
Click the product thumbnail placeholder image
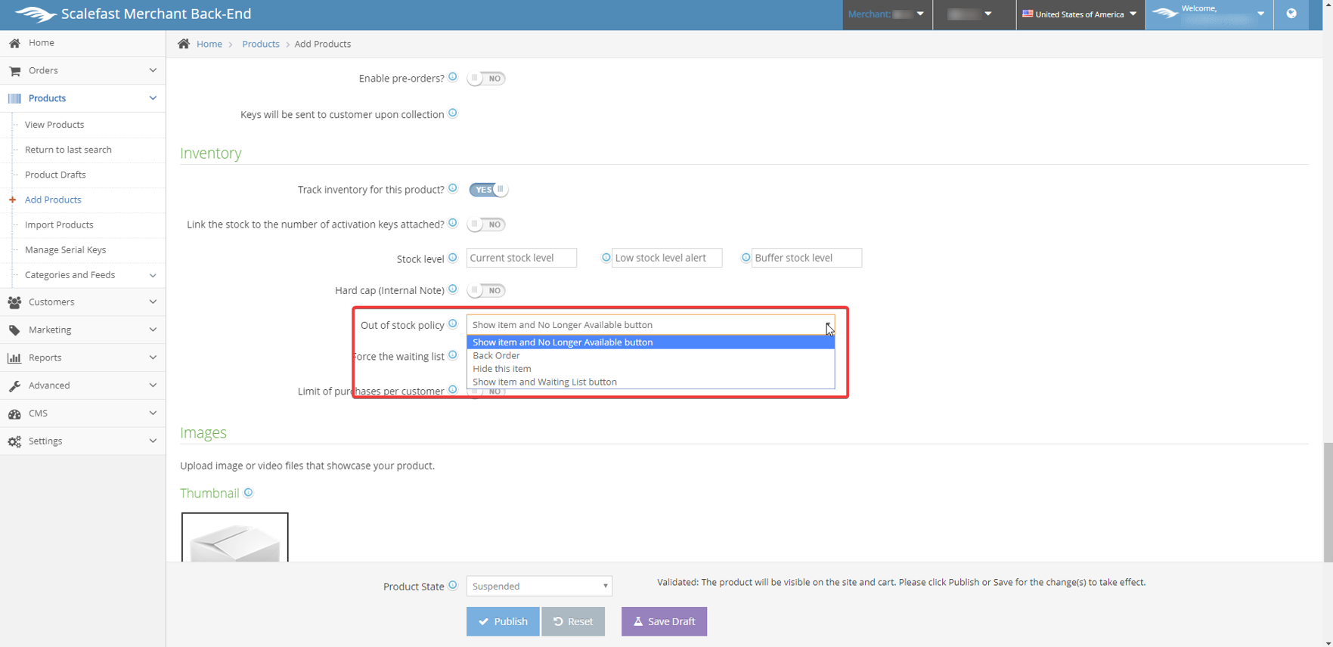tap(234, 537)
